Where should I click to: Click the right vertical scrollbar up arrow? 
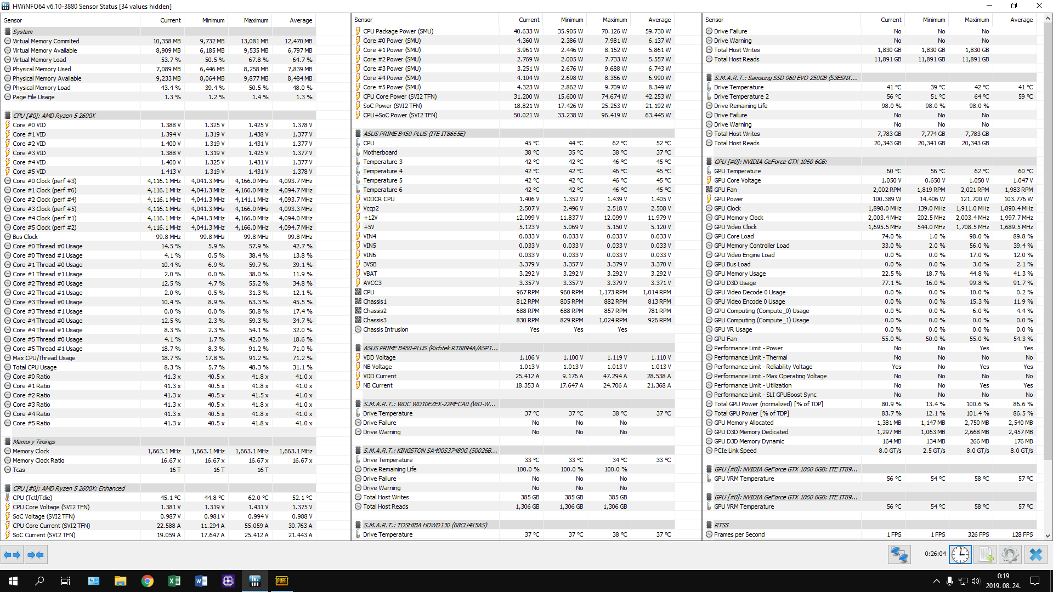pos(1048,18)
